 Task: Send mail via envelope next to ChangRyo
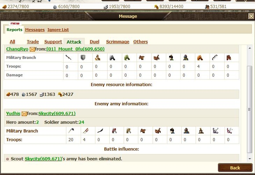click(32, 49)
